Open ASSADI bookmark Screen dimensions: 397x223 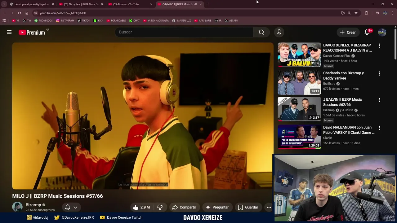point(231,21)
